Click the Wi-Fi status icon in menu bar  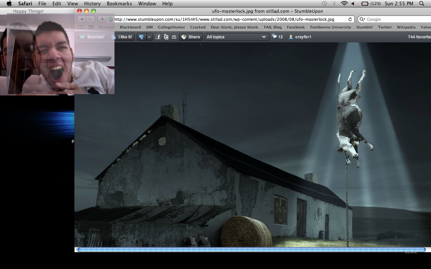[x=344, y=4]
